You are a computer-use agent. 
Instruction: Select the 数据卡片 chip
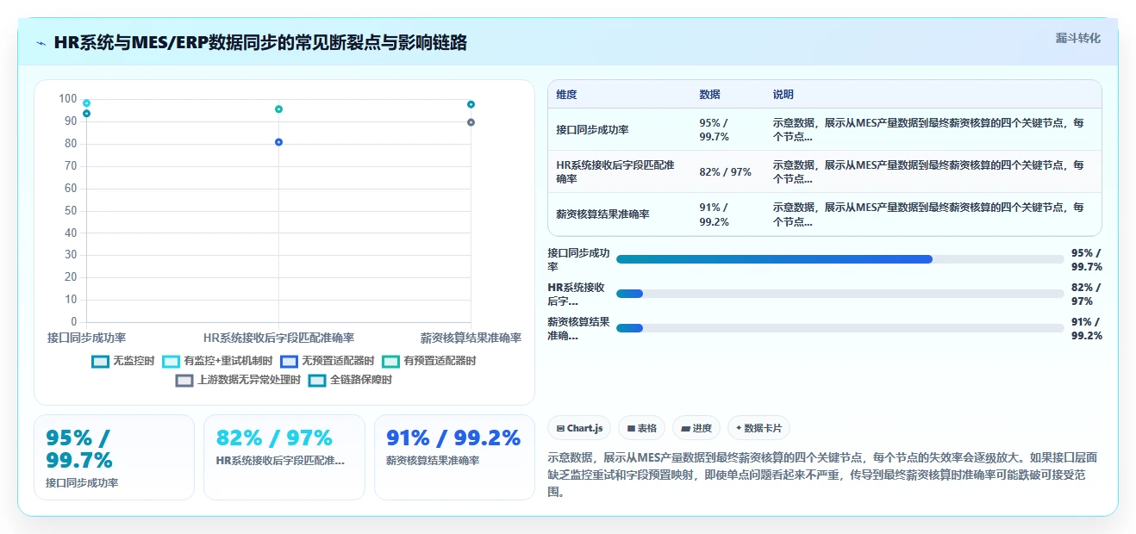coord(758,428)
